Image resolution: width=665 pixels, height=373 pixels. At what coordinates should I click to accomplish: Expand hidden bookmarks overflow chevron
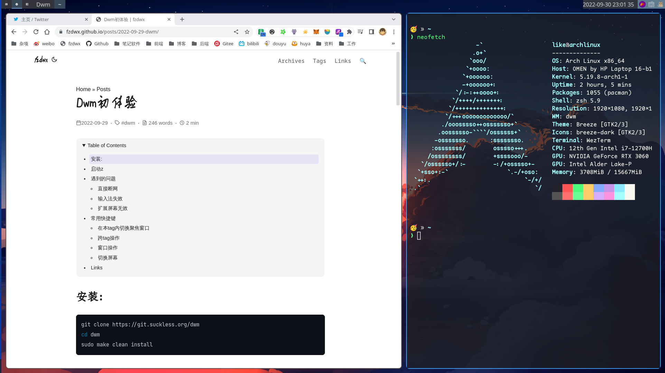393,44
